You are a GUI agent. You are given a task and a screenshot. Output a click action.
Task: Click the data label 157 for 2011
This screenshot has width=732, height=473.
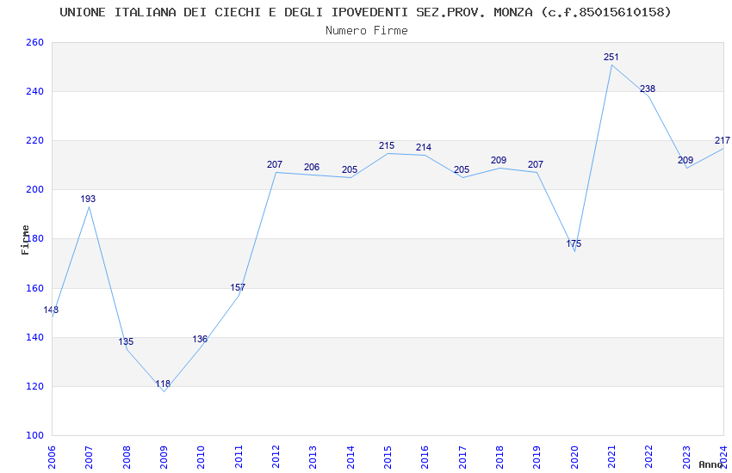[238, 287]
